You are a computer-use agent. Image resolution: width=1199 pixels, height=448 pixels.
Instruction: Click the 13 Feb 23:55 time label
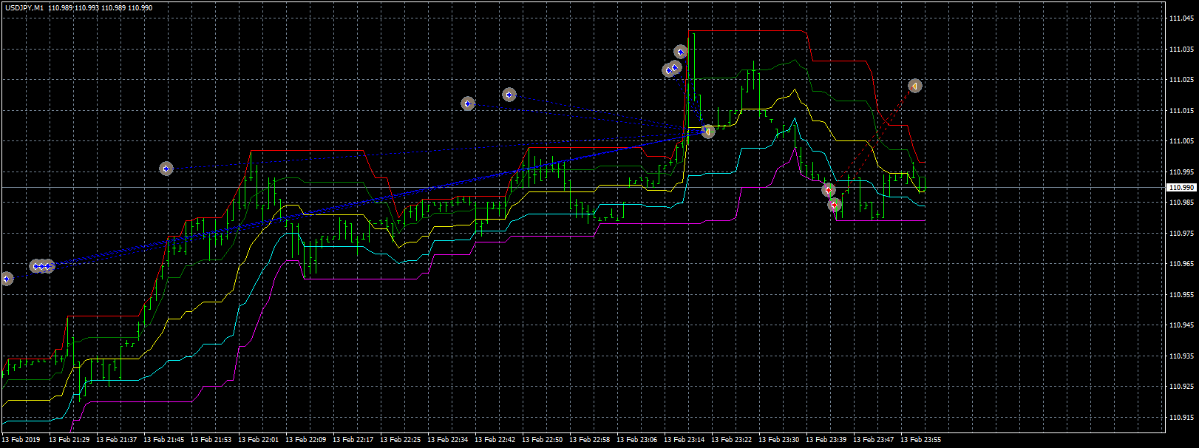pyautogui.click(x=920, y=440)
